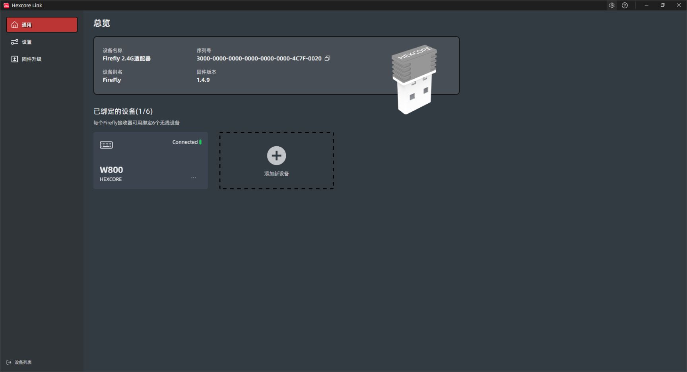Click the Connected status text

pos(185,142)
